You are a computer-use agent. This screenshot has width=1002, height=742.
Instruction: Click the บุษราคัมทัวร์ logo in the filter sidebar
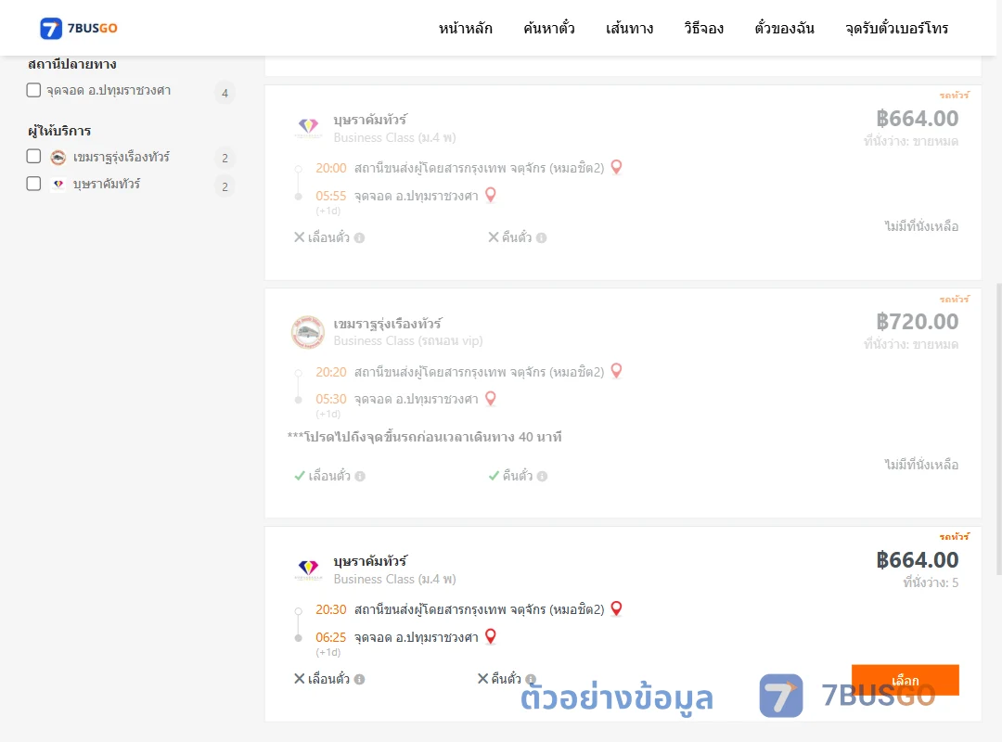click(58, 184)
